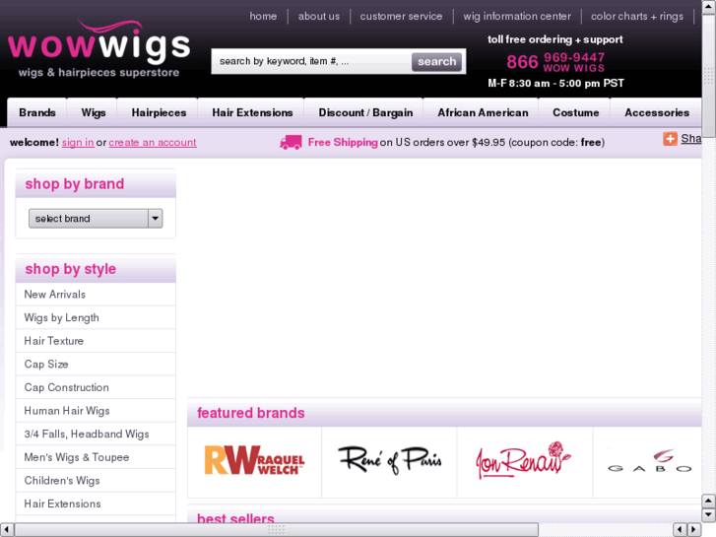
Task: Open the Discount / Bargain tab
Action: (x=365, y=112)
